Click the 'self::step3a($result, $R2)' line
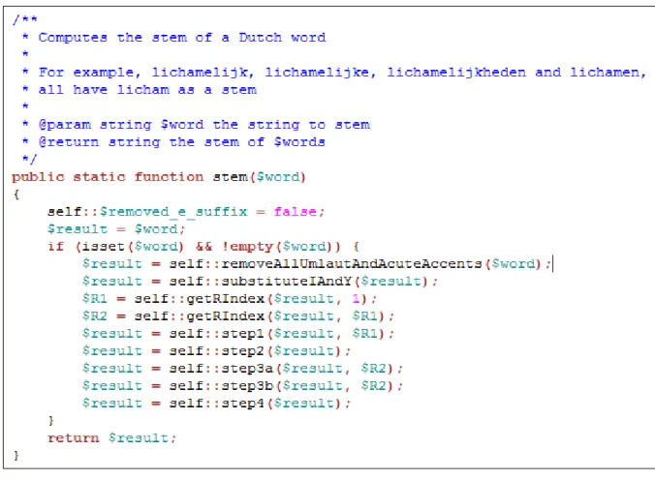Screen dimensions: 655x480 pos(242,369)
